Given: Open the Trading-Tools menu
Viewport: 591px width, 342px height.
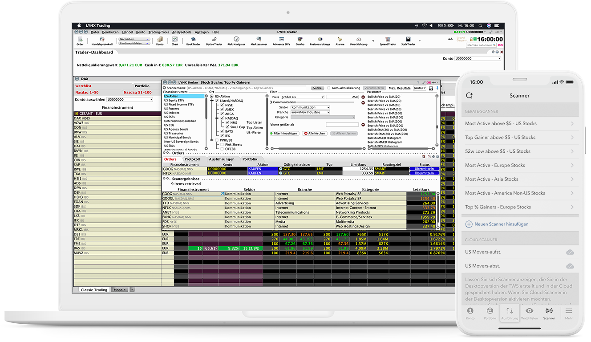Looking at the screenshot, I should [158, 32].
